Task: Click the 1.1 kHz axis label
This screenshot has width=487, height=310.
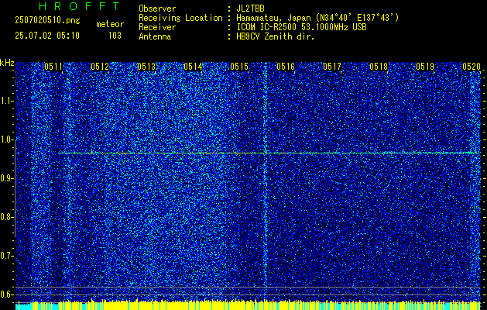Action: click(x=6, y=101)
